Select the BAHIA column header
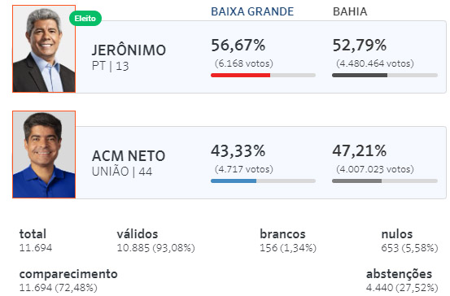The image size is (450, 296). point(350,11)
